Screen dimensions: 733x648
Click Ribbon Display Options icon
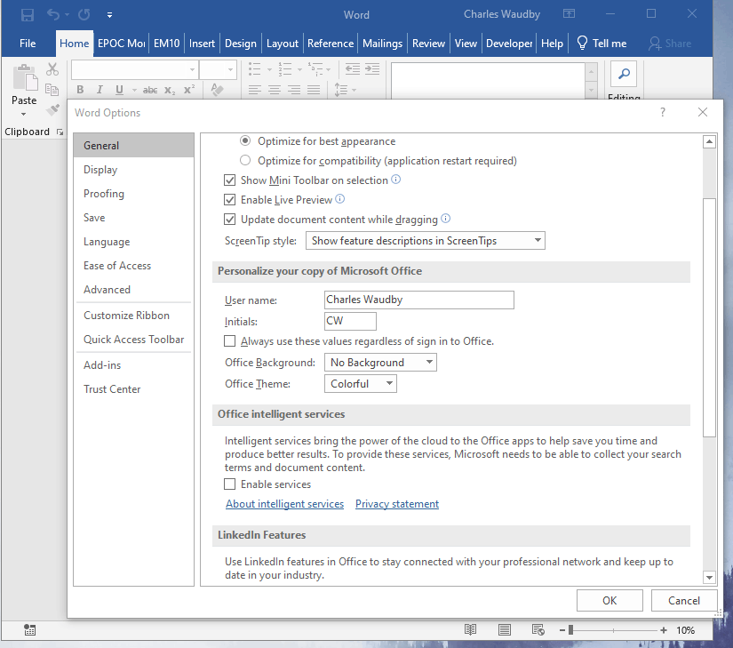[x=569, y=13]
